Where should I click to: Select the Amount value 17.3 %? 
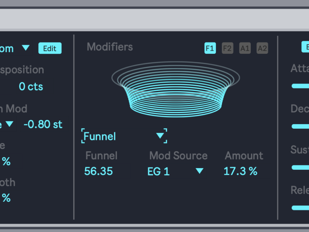coord(240,171)
